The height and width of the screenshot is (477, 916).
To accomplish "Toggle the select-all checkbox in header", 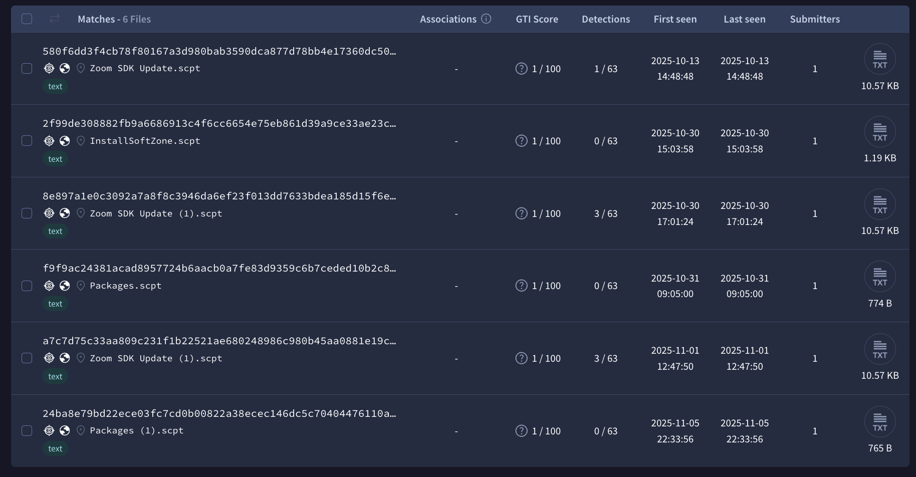I will pyautogui.click(x=27, y=19).
